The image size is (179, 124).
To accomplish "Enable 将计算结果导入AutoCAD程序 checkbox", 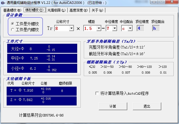I will coord(97,93).
